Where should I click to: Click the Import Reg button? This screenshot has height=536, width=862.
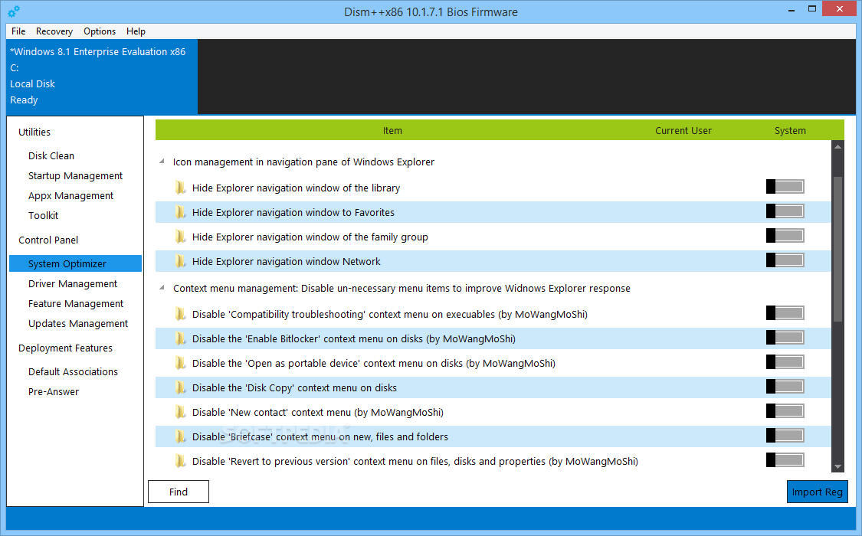click(x=817, y=492)
